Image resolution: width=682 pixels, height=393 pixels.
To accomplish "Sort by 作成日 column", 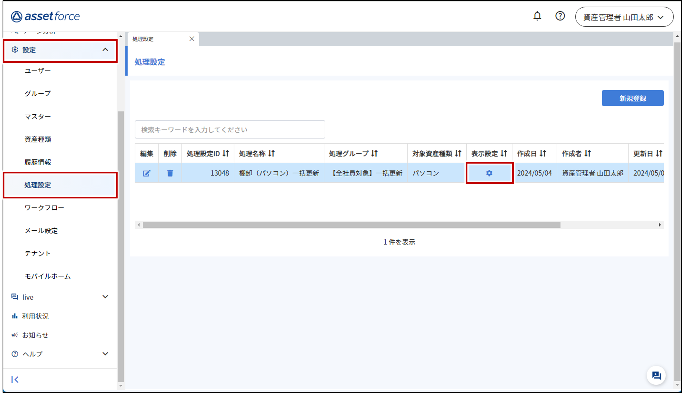I will 543,154.
